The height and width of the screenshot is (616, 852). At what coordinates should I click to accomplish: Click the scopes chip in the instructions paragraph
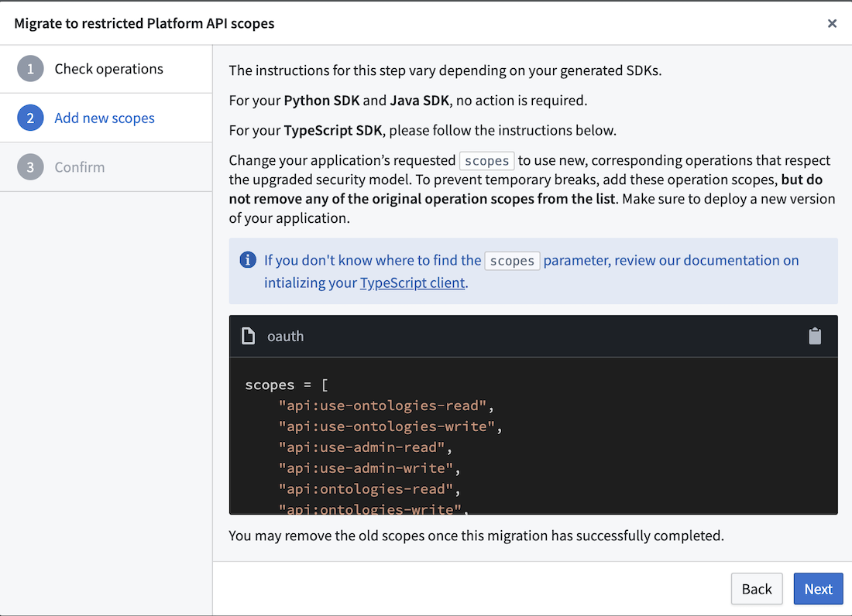[486, 160]
